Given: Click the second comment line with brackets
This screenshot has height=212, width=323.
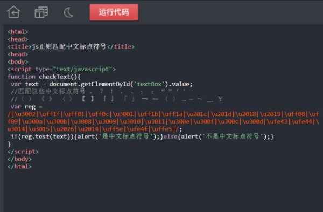Looking at the screenshot, I should 117,99.
